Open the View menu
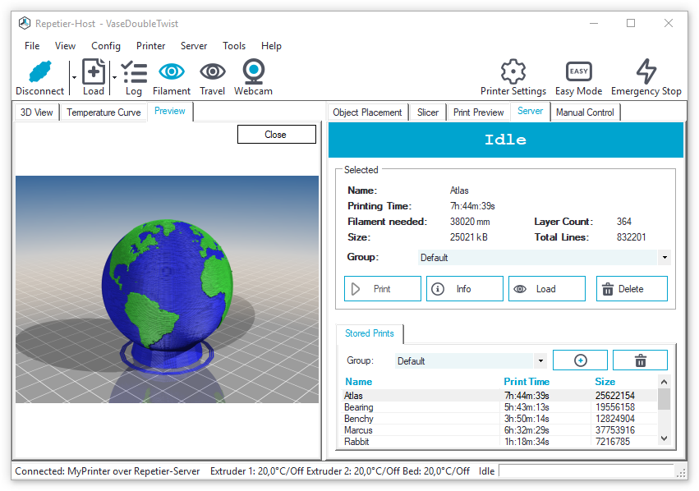Image resolution: width=699 pixels, height=491 pixels. coord(65,46)
